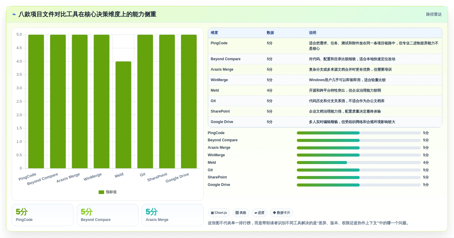
Task: Click the Meld progress bar
Action: [x=359, y=163]
